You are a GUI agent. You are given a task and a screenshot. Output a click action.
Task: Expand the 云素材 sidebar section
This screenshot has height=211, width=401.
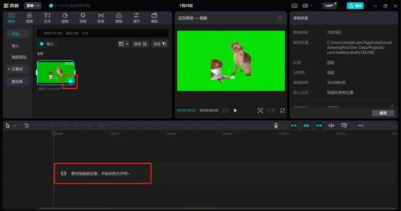pyautogui.click(x=17, y=69)
